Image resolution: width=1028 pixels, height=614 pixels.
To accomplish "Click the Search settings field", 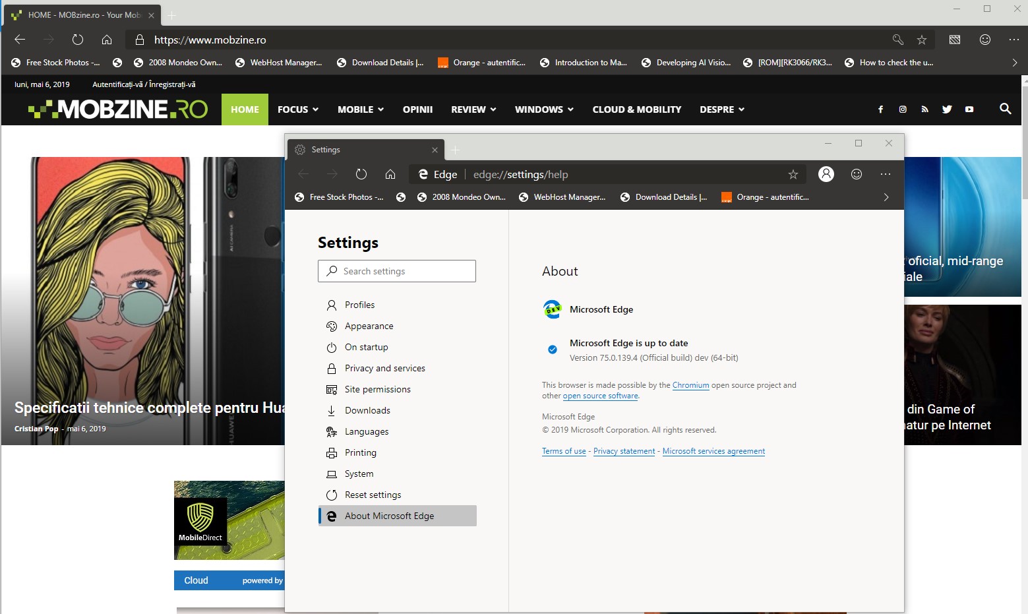I will tap(397, 271).
